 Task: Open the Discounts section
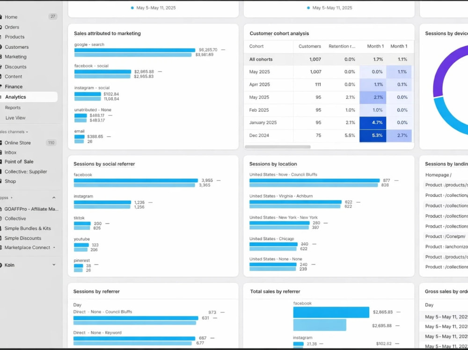click(x=15, y=67)
